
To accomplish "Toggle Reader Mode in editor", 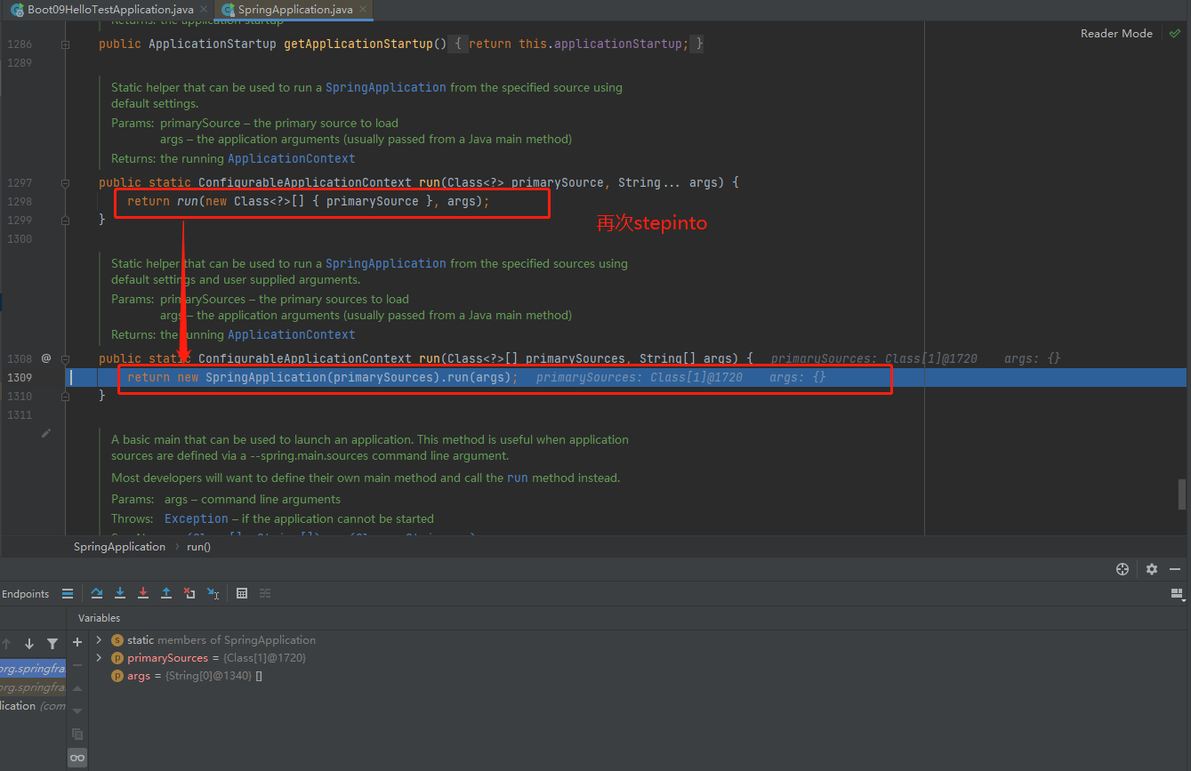I will click(x=1116, y=33).
